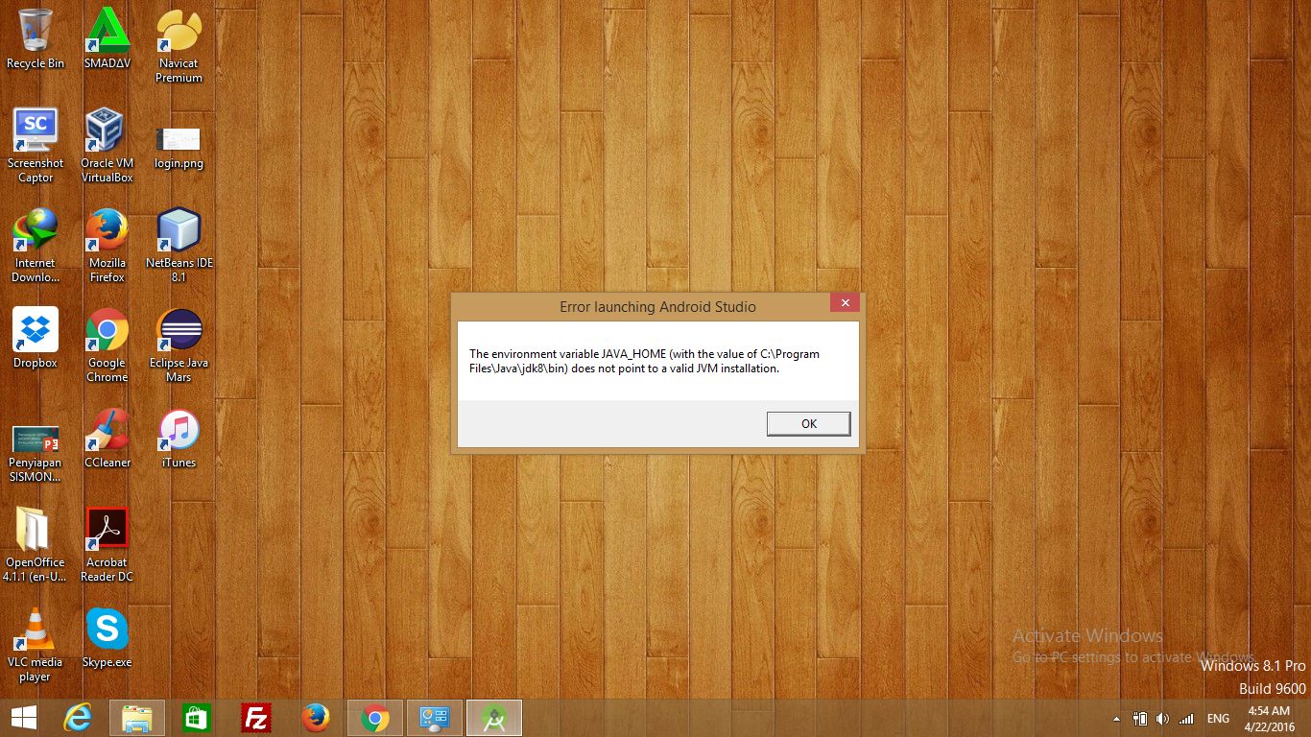Open the ENG language input indicator
Image resolution: width=1311 pixels, height=737 pixels.
point(1218,719)
